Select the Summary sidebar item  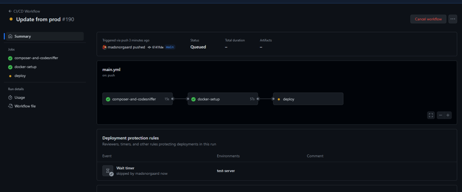point(44,36)
